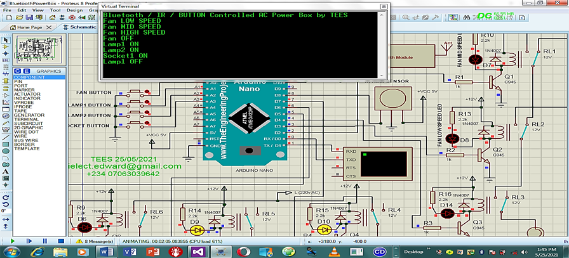Viewport: 569px width, 258px height.
Task: Click the 'C' button in object selector
Action: coord(17,71)
